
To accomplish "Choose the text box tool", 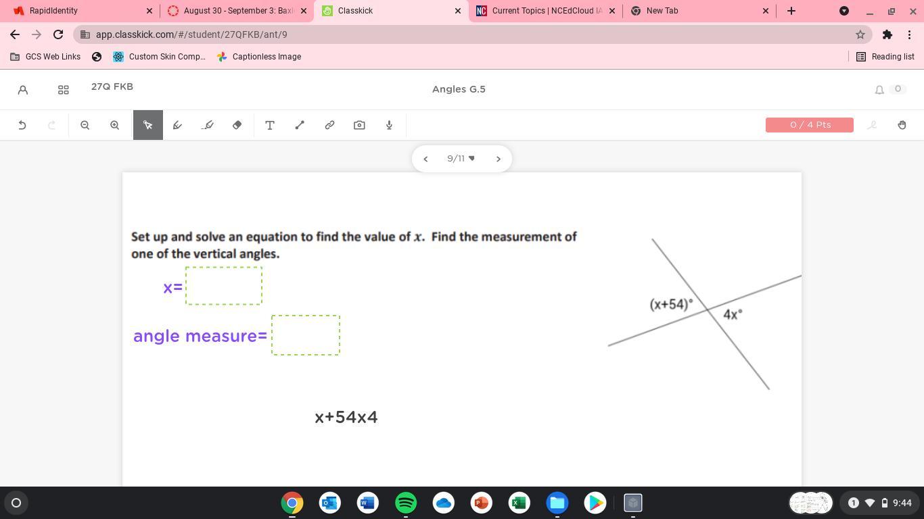I will point(270,125).
